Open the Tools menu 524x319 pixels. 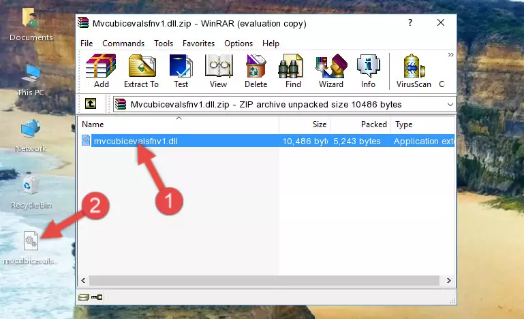[164, 44]
